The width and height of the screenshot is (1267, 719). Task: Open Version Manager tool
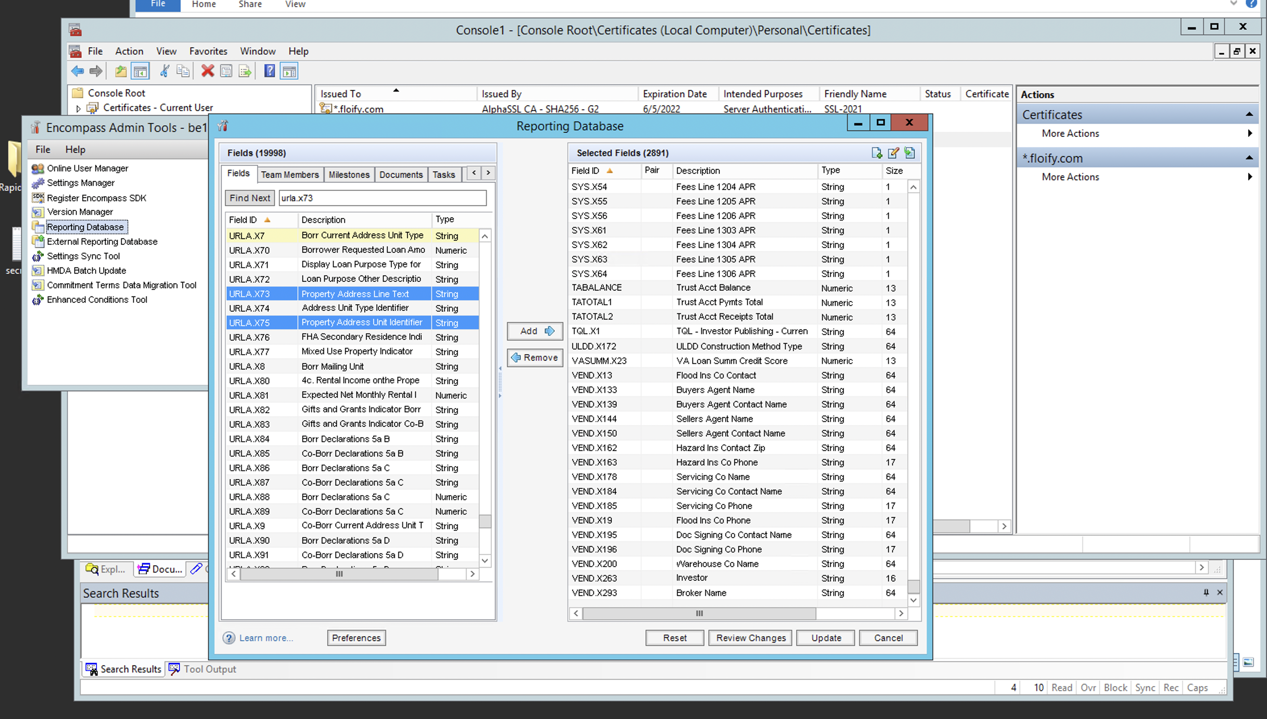79,212
